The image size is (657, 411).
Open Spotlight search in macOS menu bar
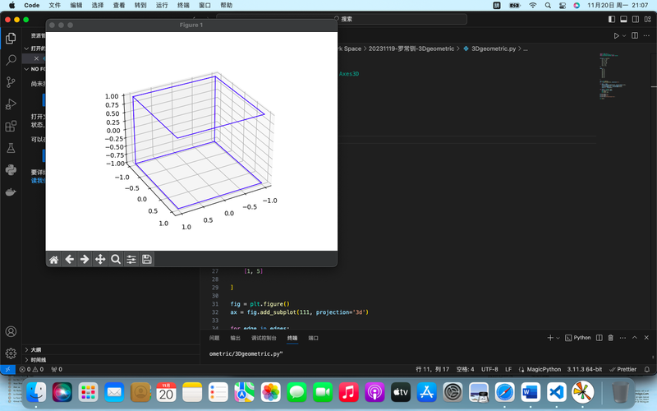pyautogui.click(x=548, y=5)
